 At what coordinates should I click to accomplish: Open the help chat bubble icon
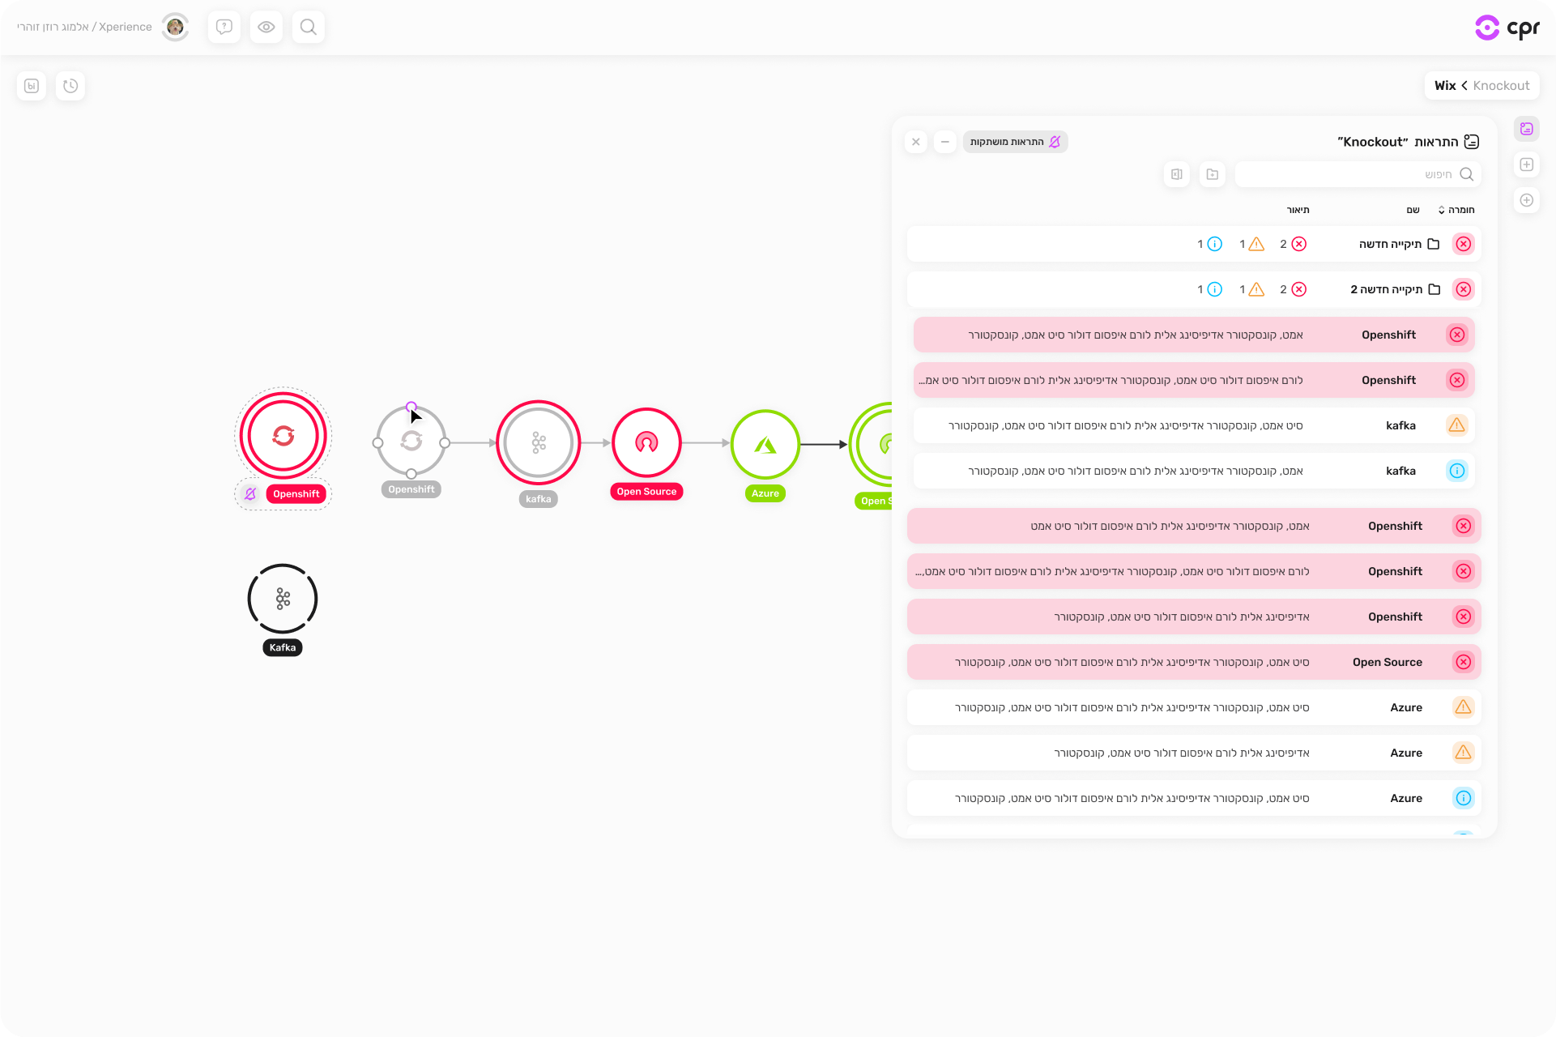point(224,27)
